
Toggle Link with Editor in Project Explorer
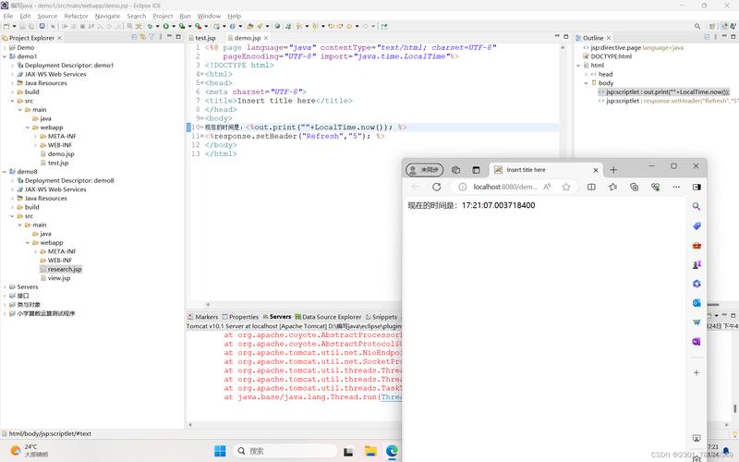coord(142,37)
